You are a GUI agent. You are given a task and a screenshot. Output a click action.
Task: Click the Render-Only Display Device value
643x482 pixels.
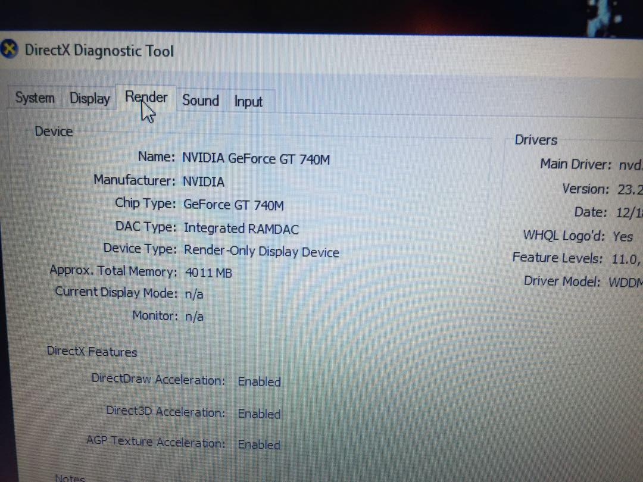pyautogui.click(x=261, y=251)
